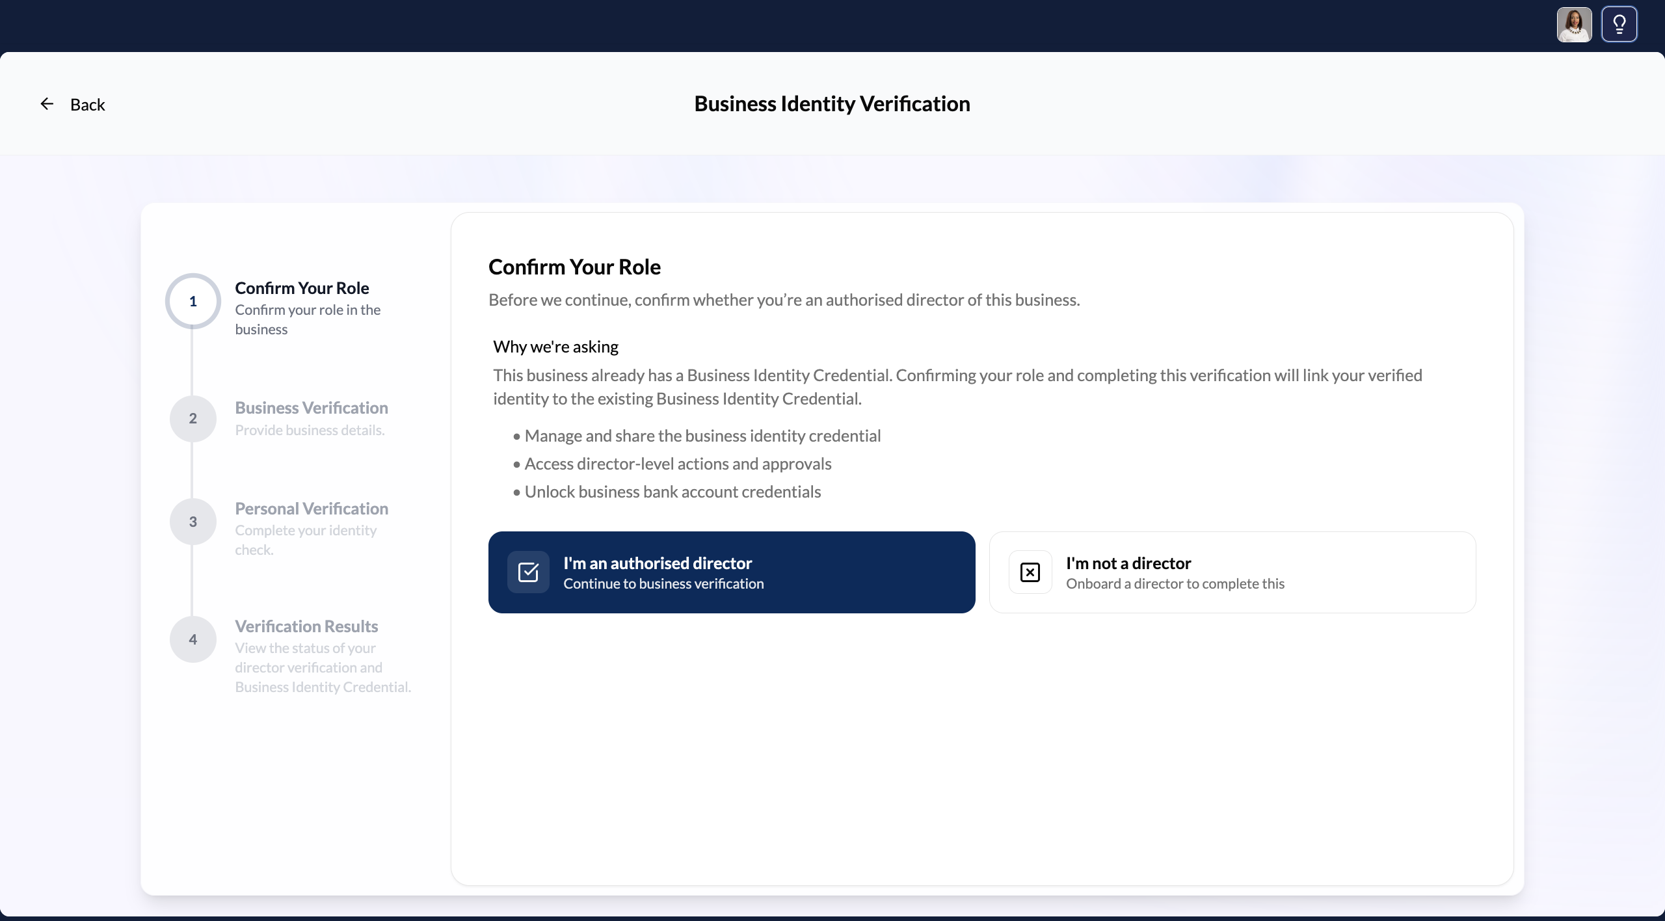Click the Business Identity Verification page title

pyautogui.click(x=831, y=103)
